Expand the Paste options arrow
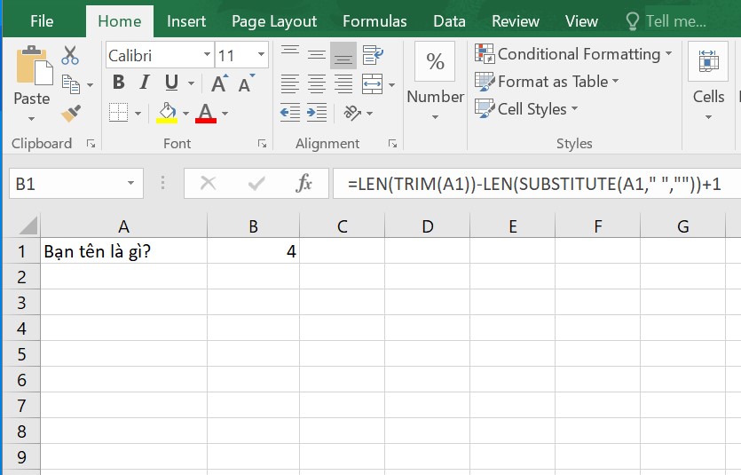 point(31,119)
